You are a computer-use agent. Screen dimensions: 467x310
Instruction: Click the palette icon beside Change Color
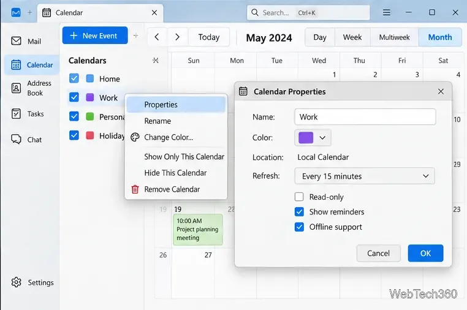(x=135, y=137)
